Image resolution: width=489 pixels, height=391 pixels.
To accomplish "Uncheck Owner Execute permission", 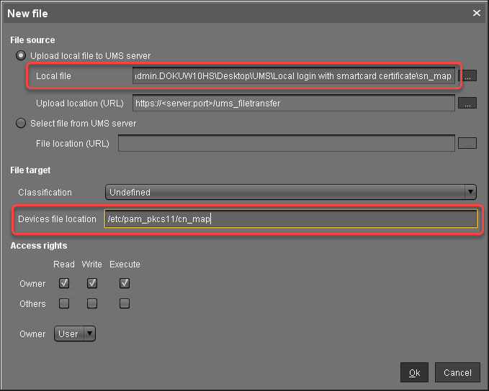I will coord(125,283).
